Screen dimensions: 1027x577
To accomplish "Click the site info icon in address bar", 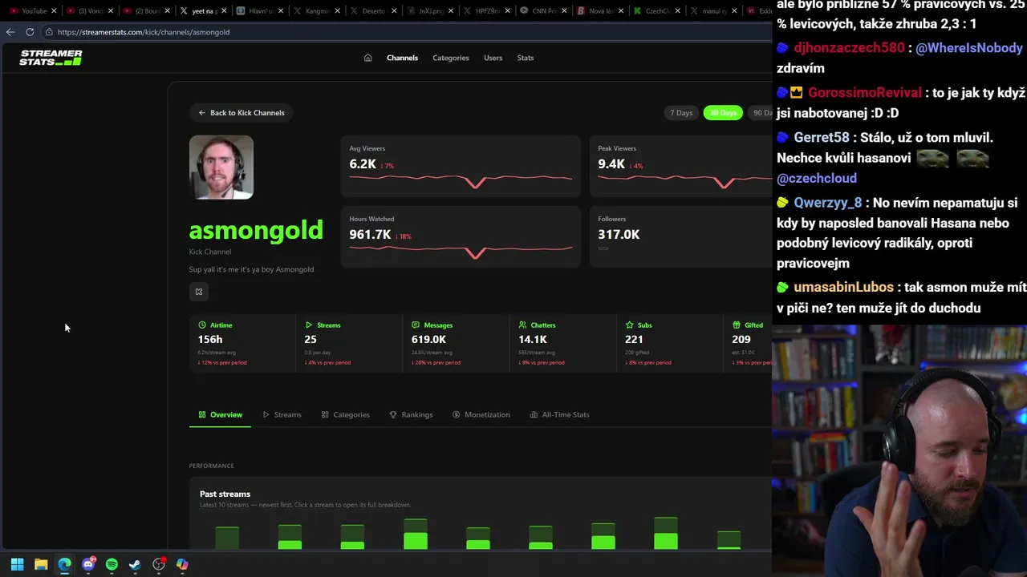I will point(49,32).
